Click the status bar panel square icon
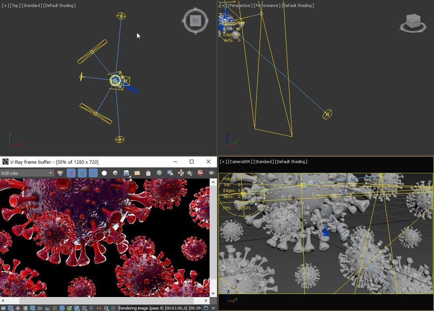The width and height of the screenshot is (434, 311). [x=206, y=308]
